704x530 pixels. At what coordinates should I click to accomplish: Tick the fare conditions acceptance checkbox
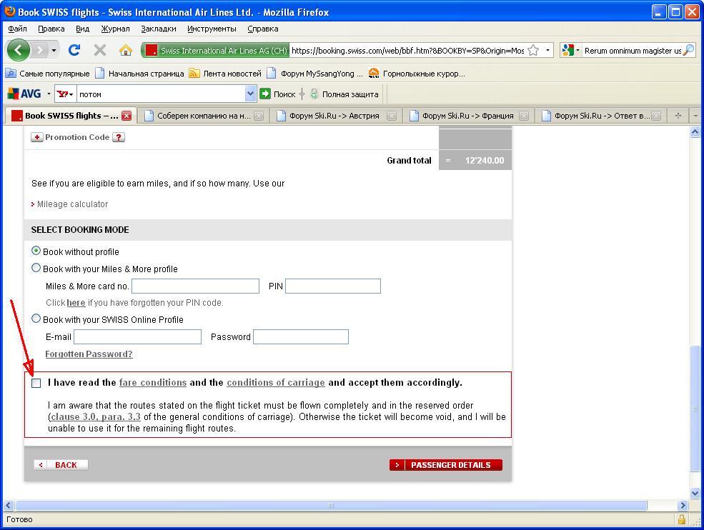(36, 383)
